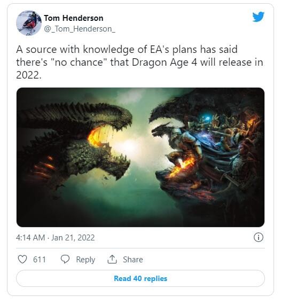The width and height of the screenshot is (281, 304).
Task: Click the Tom Henderson display name
Action: 74,18
